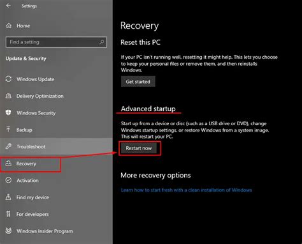Focus the Find a setting search box
This screenshot has width=302, height=244.
tap(56, 42)
